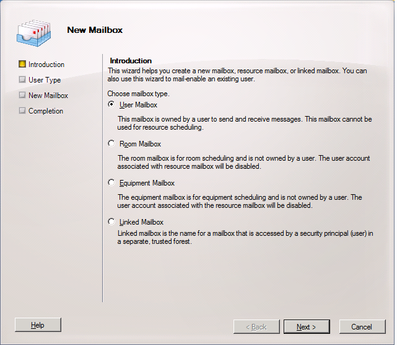
Task: Select the Equipment Mailbox radio button
Action: 111,183
